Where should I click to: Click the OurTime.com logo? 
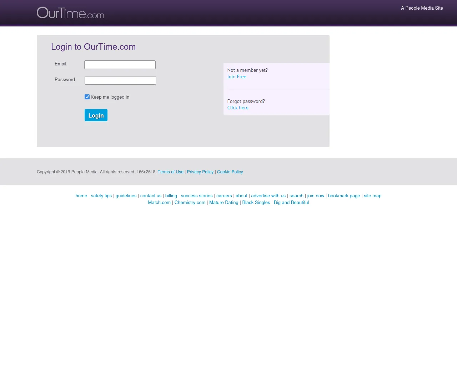pos(70,13)
